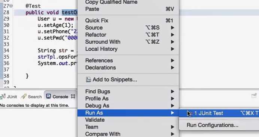259x137 pixels.
Task: Click the Team submenu arrow
Action: [x=173, y=127]
